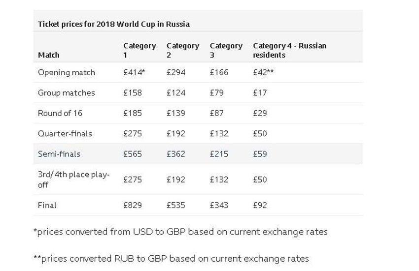The image size is (419, 271).
Task: Click the £414* opening match price
Action: pos(134,73)
